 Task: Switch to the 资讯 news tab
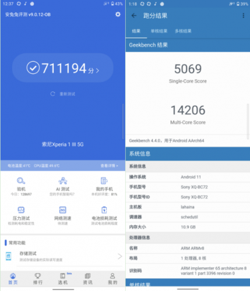88,279
